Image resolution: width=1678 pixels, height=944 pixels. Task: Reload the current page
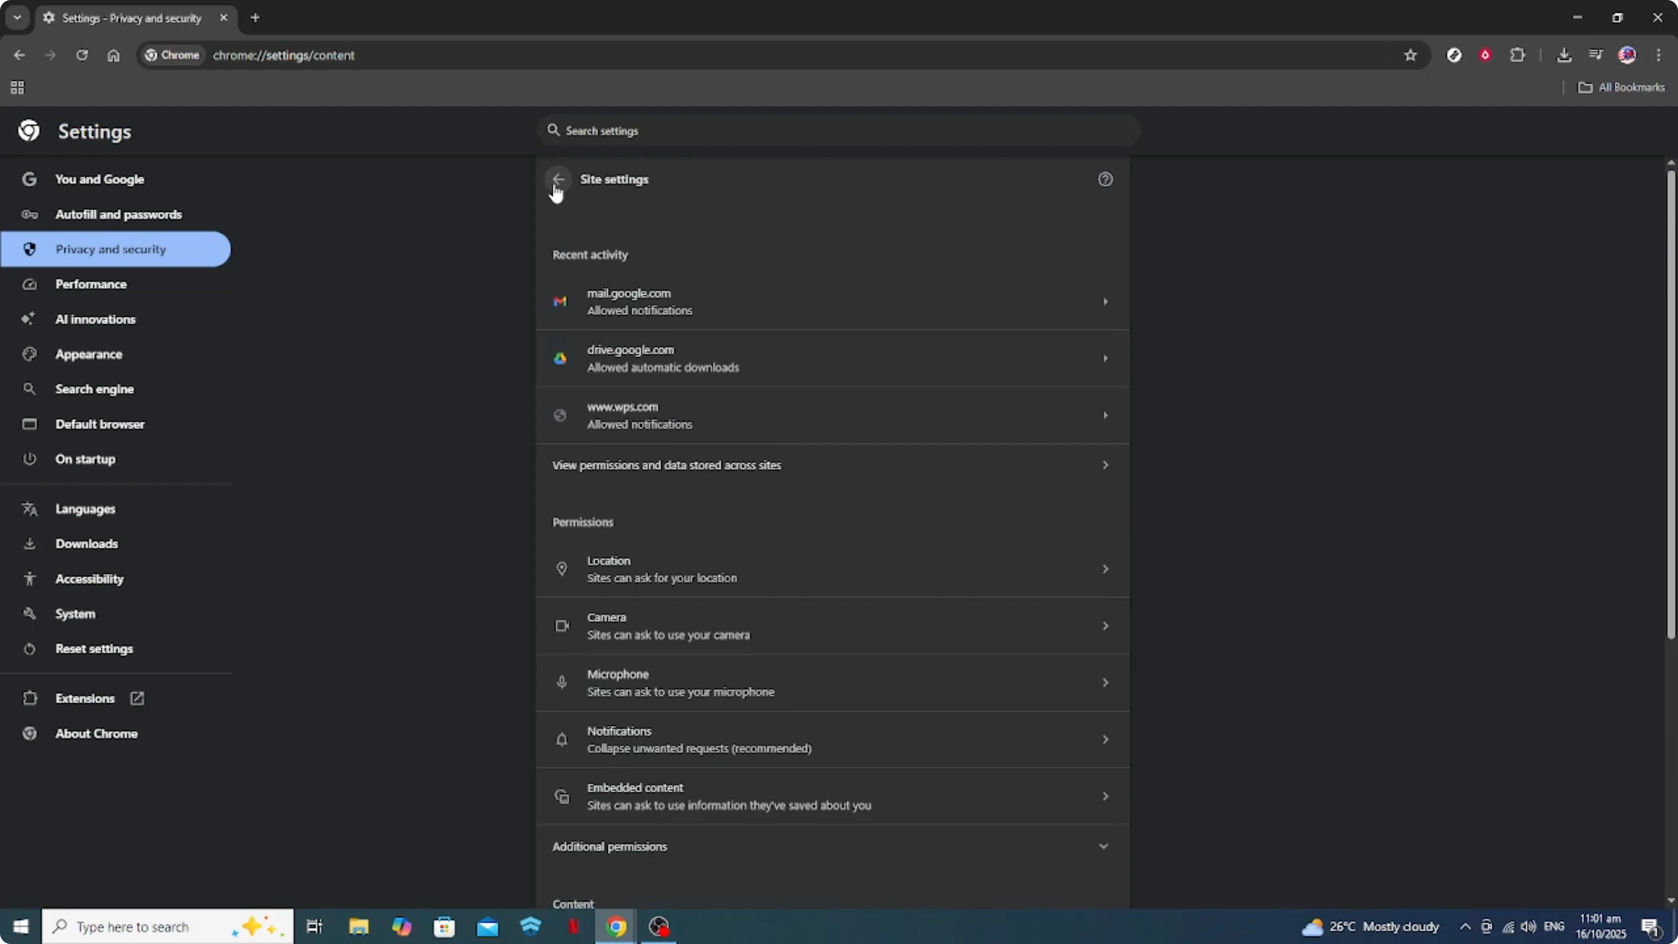tap(82, 55)
